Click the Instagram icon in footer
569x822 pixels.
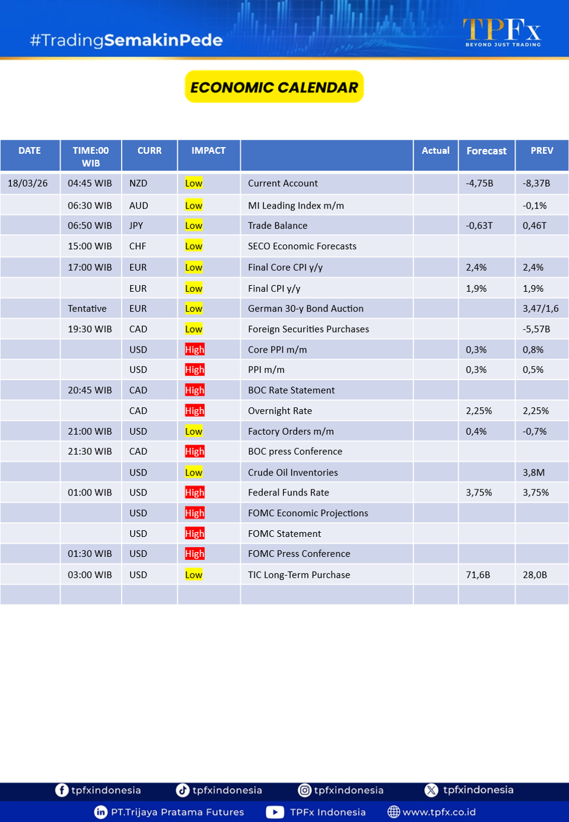pos(305,790)
